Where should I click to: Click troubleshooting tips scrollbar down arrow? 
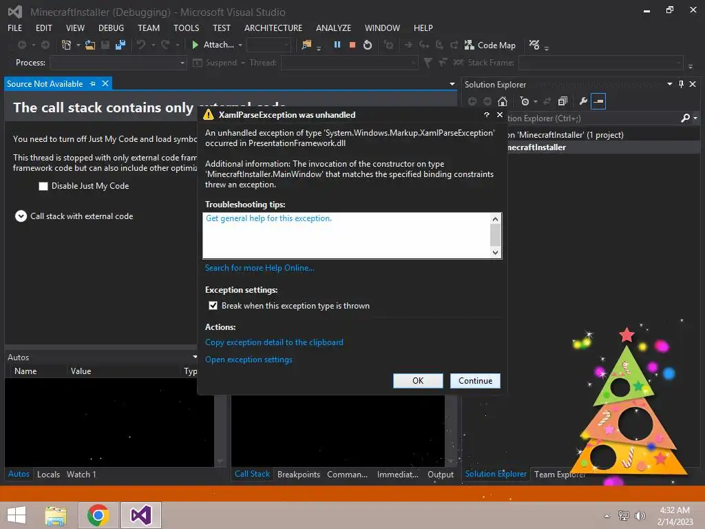[495, 252]
